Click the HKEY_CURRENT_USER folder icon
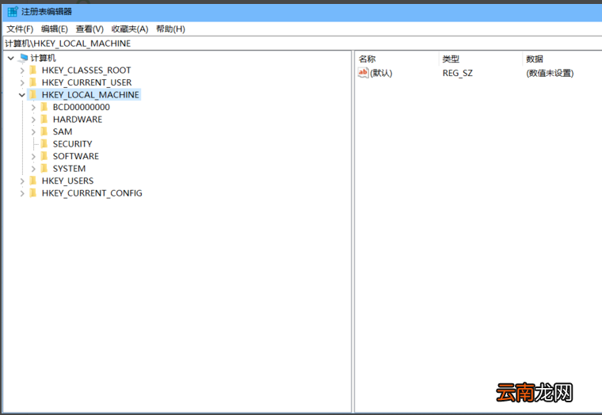Screen dimensions: 602x415 coord(33,82)
